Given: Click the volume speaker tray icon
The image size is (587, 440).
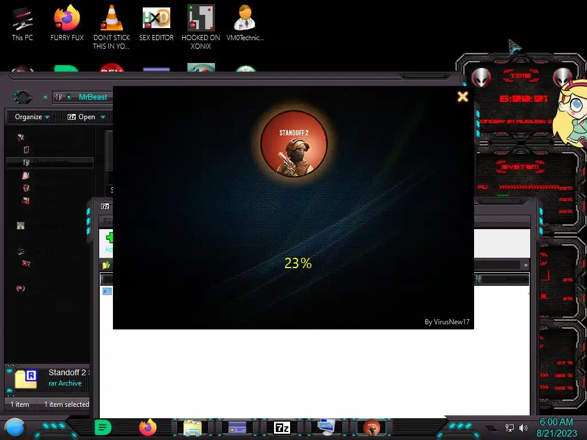Looking at the screenshot, I should pos(523,427).
